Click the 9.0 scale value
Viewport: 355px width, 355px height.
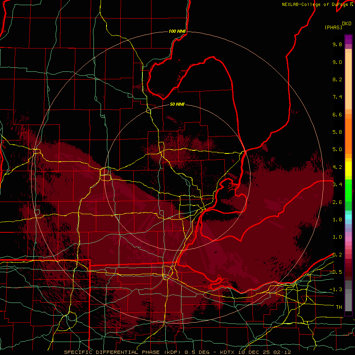(x=337, y=62)
